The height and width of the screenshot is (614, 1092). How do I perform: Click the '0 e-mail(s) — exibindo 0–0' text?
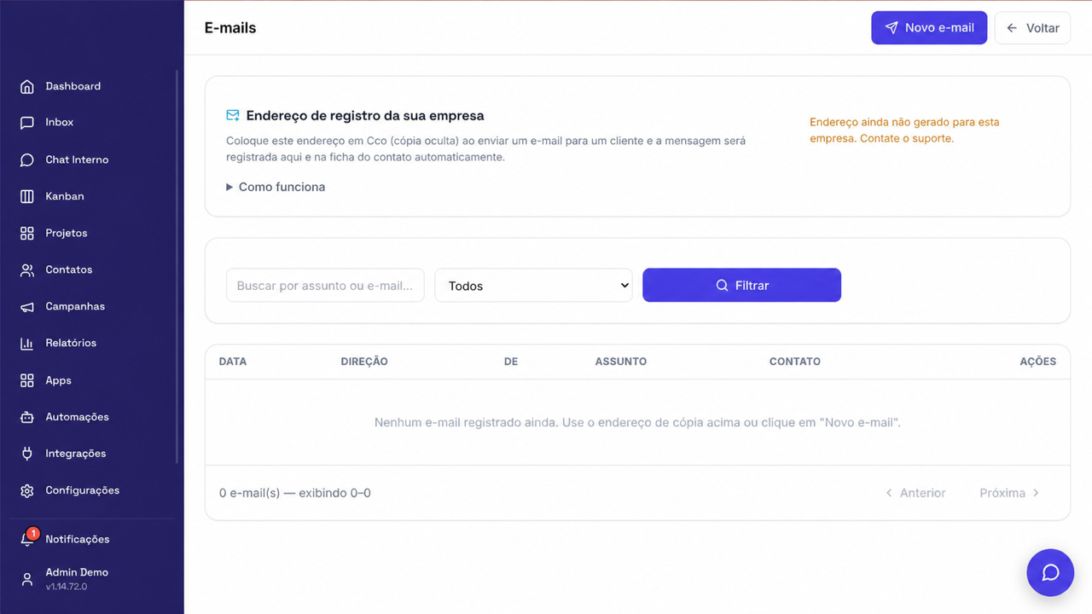295,493
